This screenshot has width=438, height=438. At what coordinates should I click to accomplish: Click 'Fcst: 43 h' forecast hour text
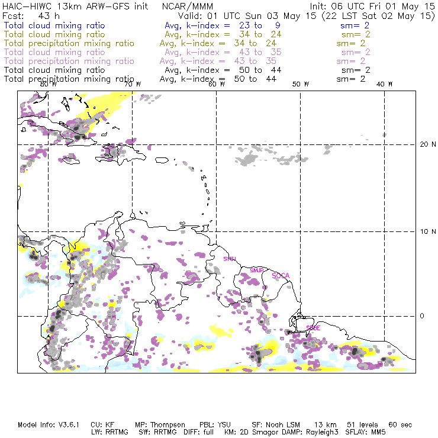(x=31, y=16)
